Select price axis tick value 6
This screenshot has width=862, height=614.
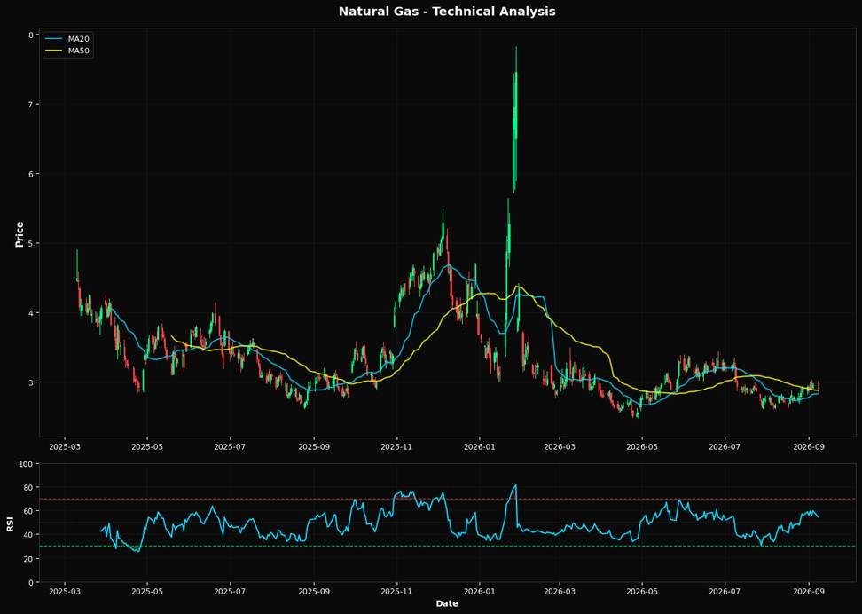(31, 174)
